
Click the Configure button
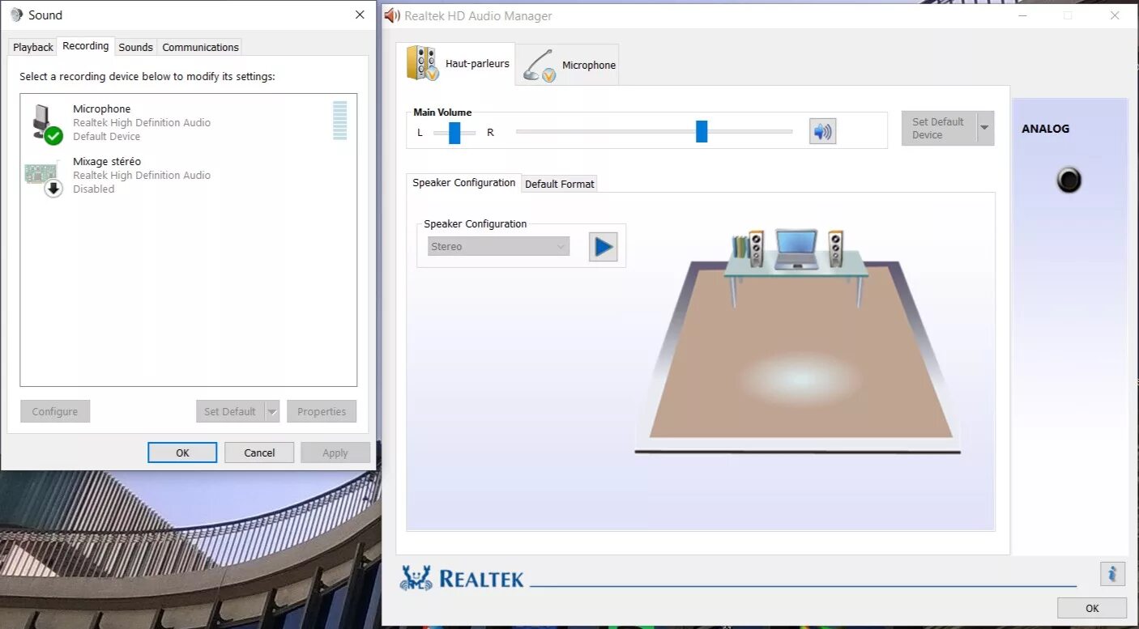point(55,411)
